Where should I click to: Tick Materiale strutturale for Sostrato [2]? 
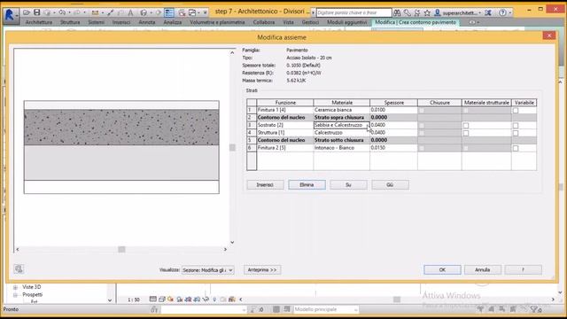coord(466,126)
